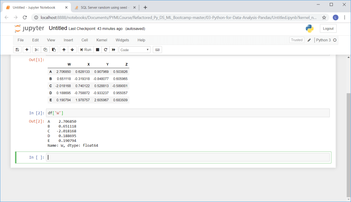
Task: Click the Logout button
Action: (328, 29)
